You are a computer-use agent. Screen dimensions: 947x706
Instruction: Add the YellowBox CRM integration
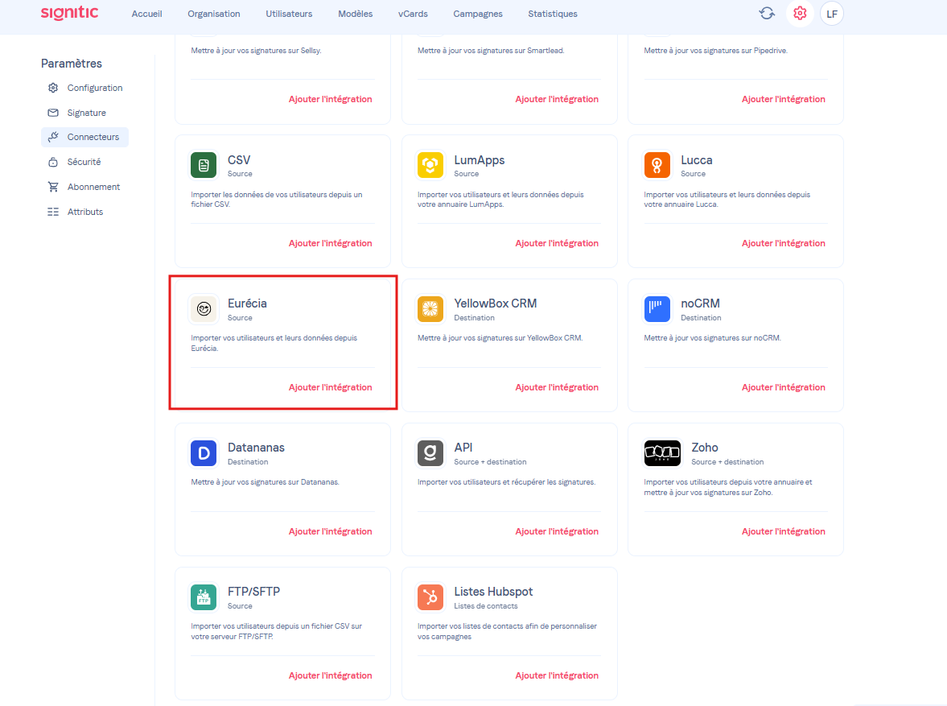coord(557,387)
